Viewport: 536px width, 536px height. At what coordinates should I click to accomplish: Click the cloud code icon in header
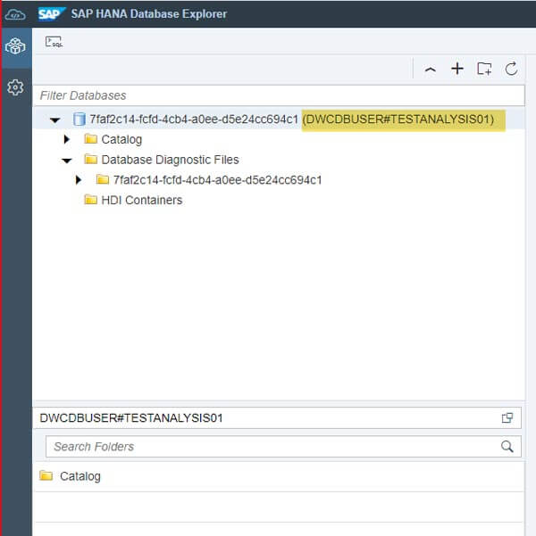(x=15, y=14)
